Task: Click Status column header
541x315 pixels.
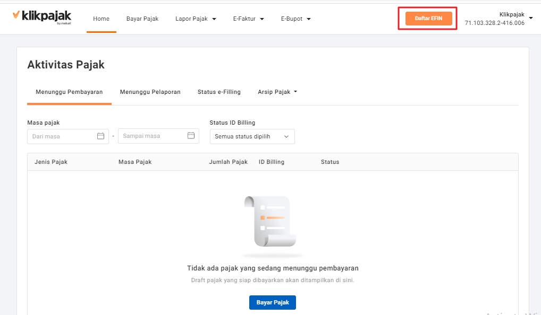Action: tap(330, 162)
